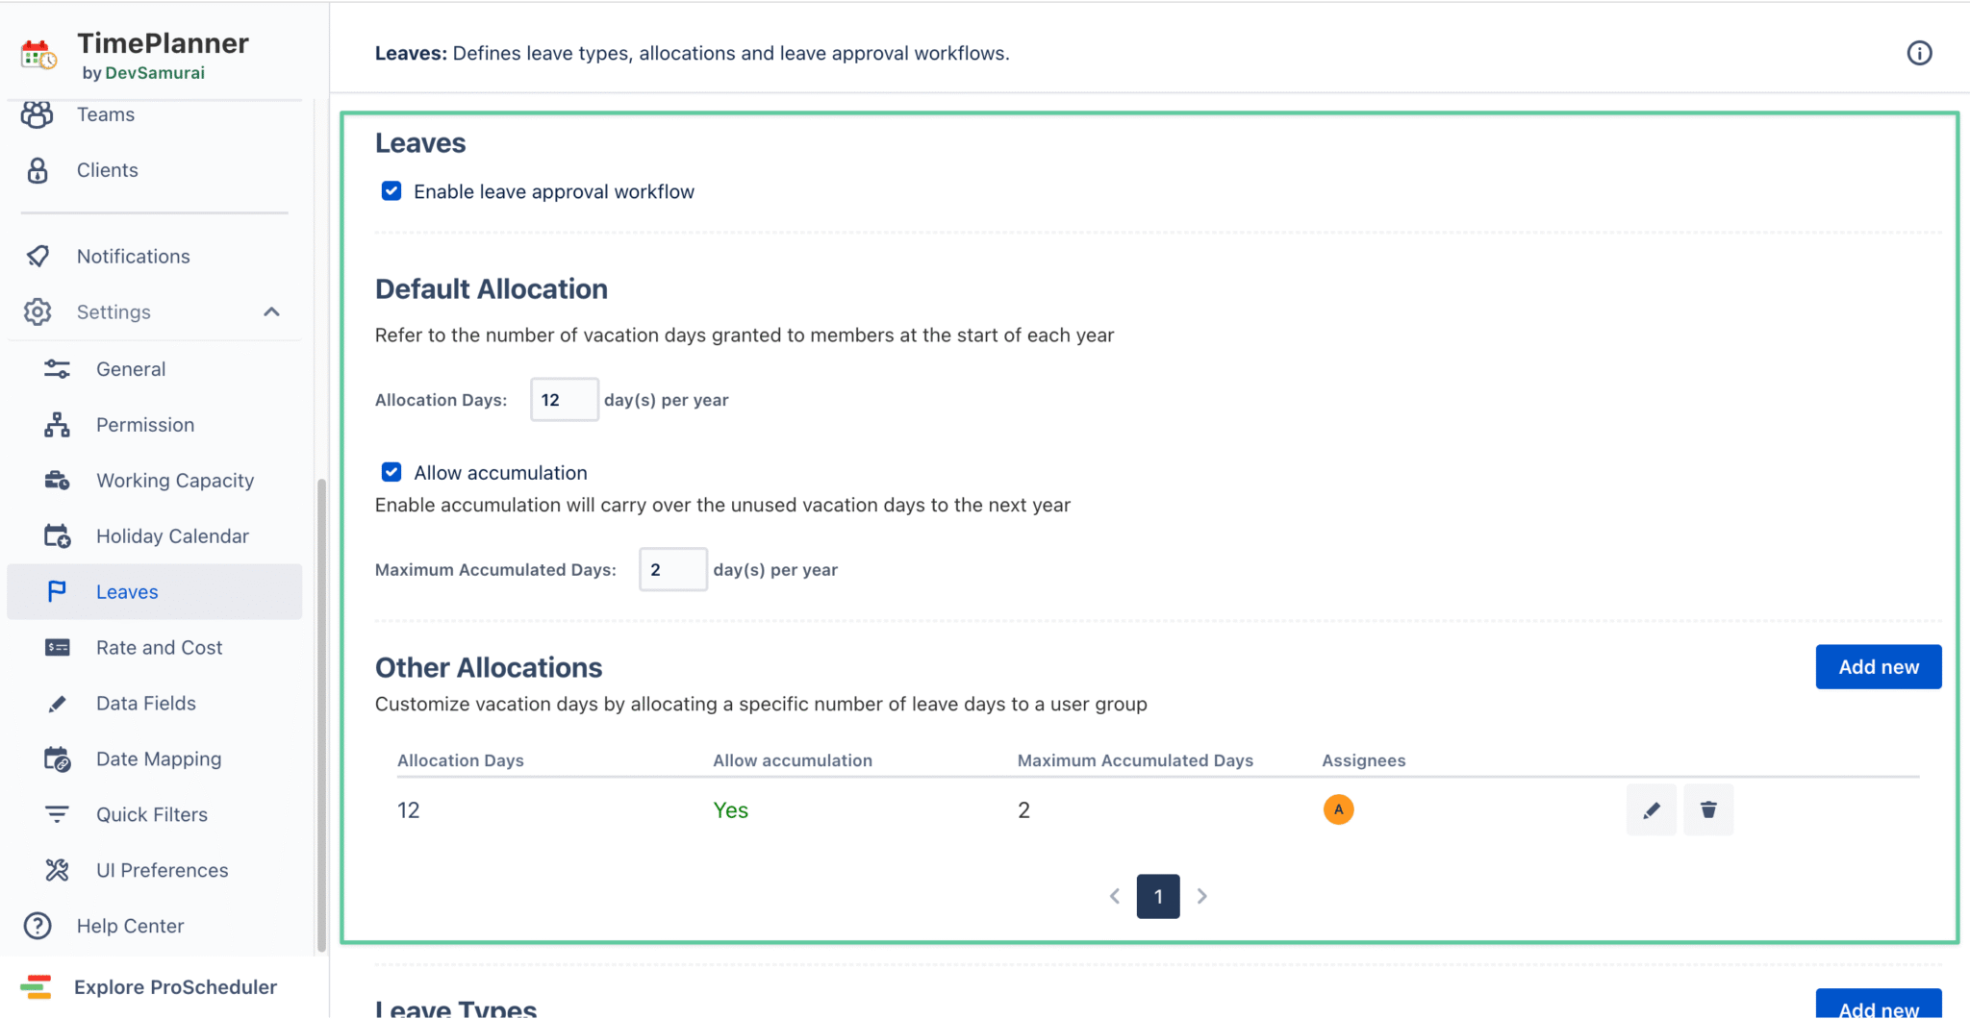Click the Settings gear icon
The image size is (1970, 1019).
pos(38,311)
